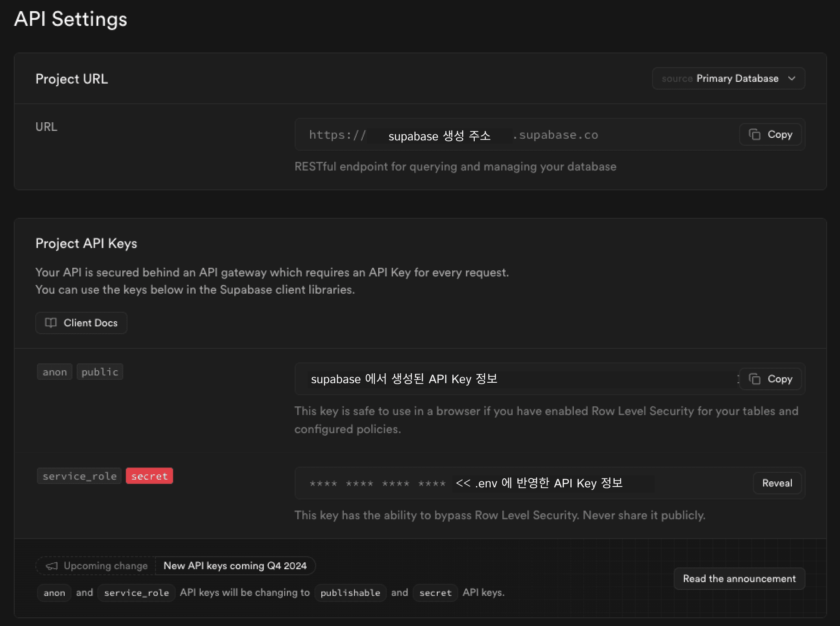Expand the API Settings page dropdown

(x=728, y=77)
